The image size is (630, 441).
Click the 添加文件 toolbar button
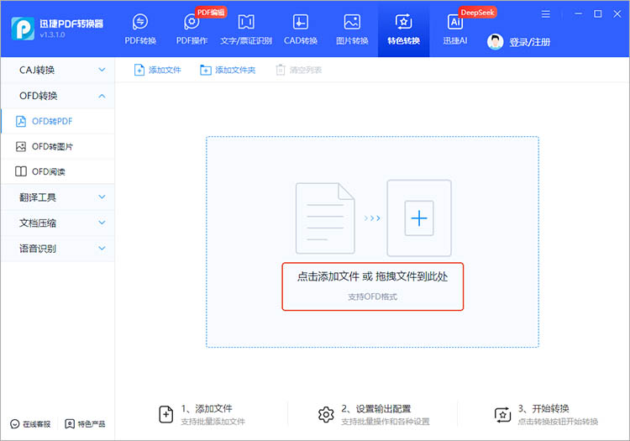point(157,70)
